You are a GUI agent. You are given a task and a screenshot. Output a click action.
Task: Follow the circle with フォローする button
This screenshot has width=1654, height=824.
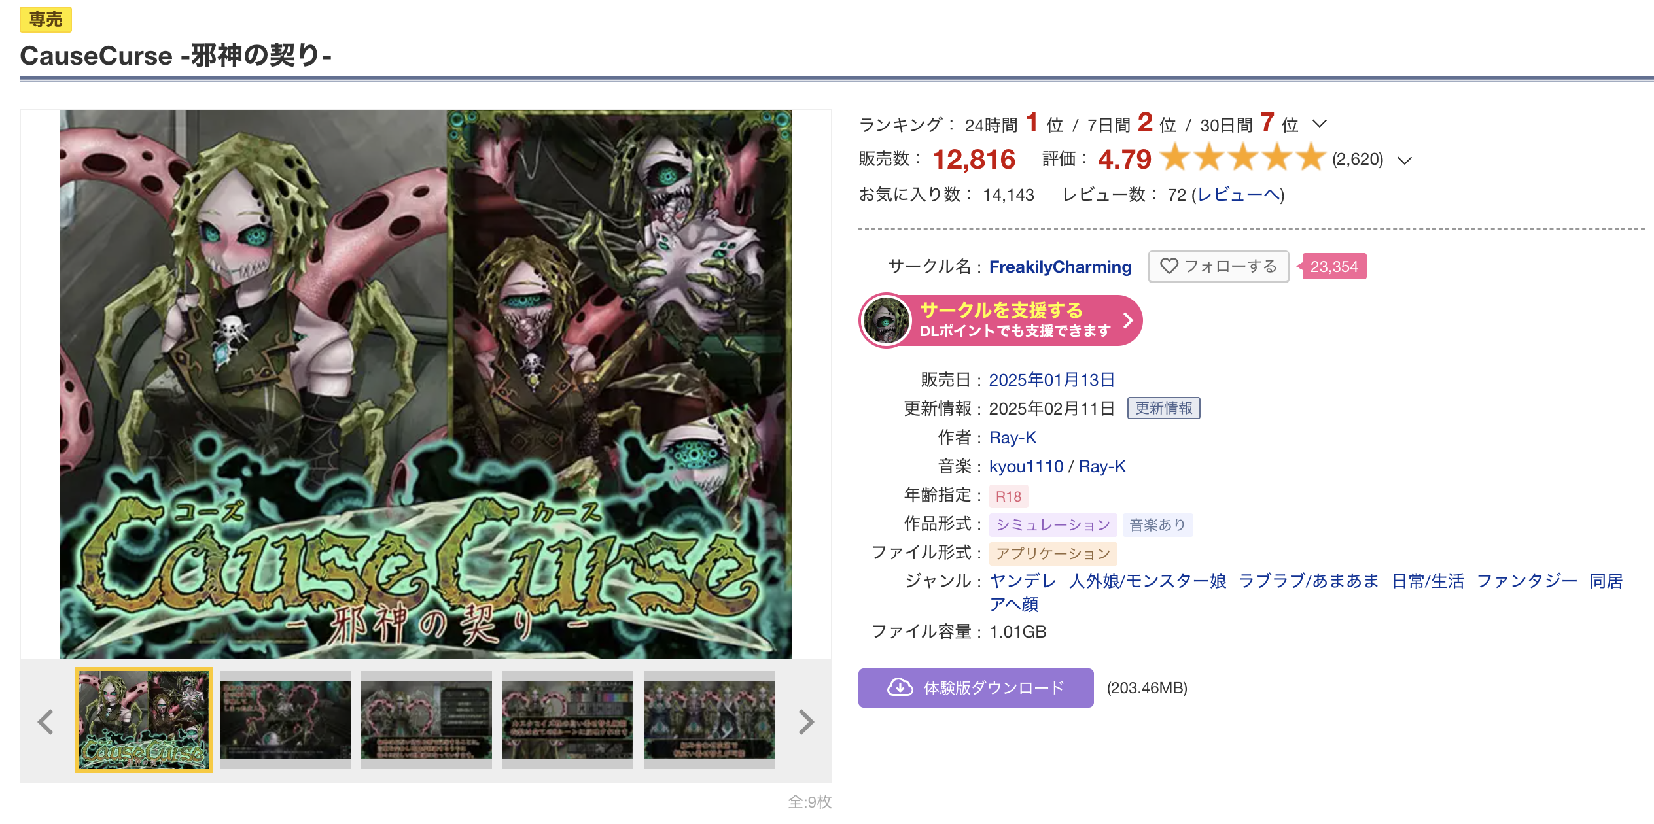(x=1218, y=266)
